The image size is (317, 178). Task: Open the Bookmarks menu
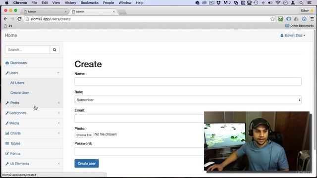[x=89, y=2]
